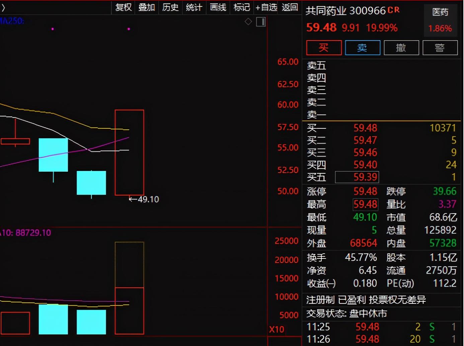Screen dimensions: 464x346
Task: Add stock via +自选 button
Action: (266, 7)
